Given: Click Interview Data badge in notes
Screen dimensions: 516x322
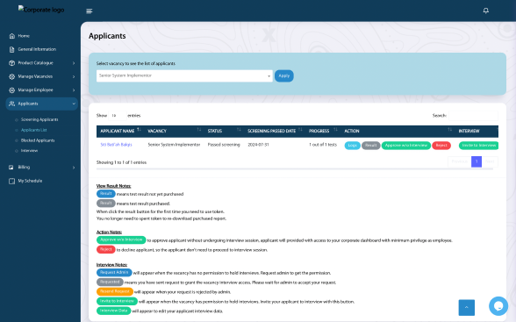Looking at the screenshot, I should [x=113, y=311].
